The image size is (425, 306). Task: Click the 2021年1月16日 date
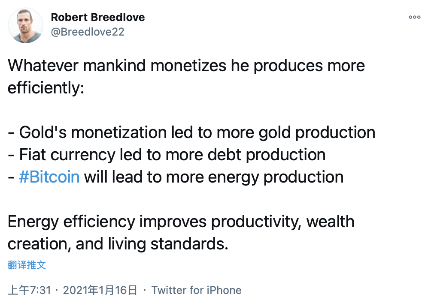point(100,290)
